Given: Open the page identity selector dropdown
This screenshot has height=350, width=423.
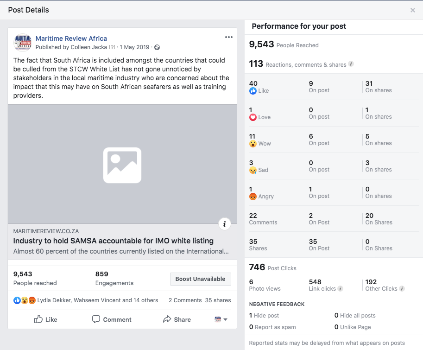Looking at the screenshot, I should tap(221, 319).
